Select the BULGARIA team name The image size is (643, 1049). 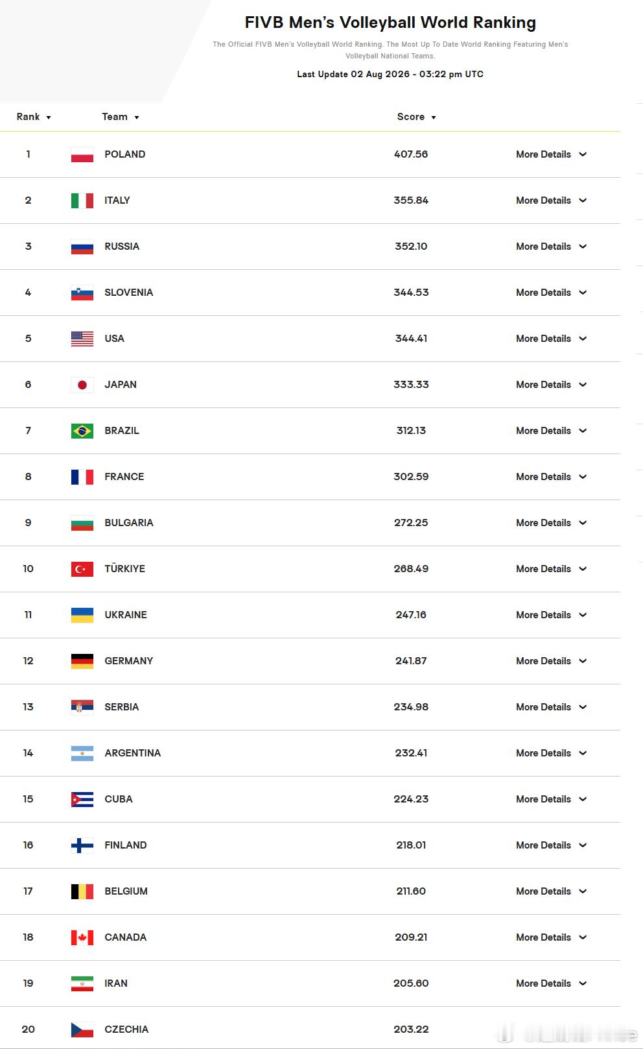129,523
